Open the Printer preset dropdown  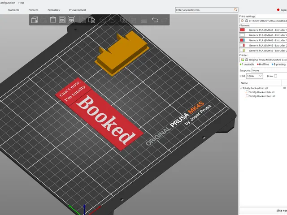point(263,60)
